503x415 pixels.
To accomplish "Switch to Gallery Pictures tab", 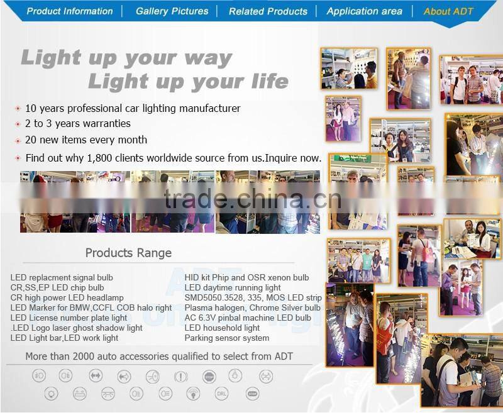I will click(172, 11).
